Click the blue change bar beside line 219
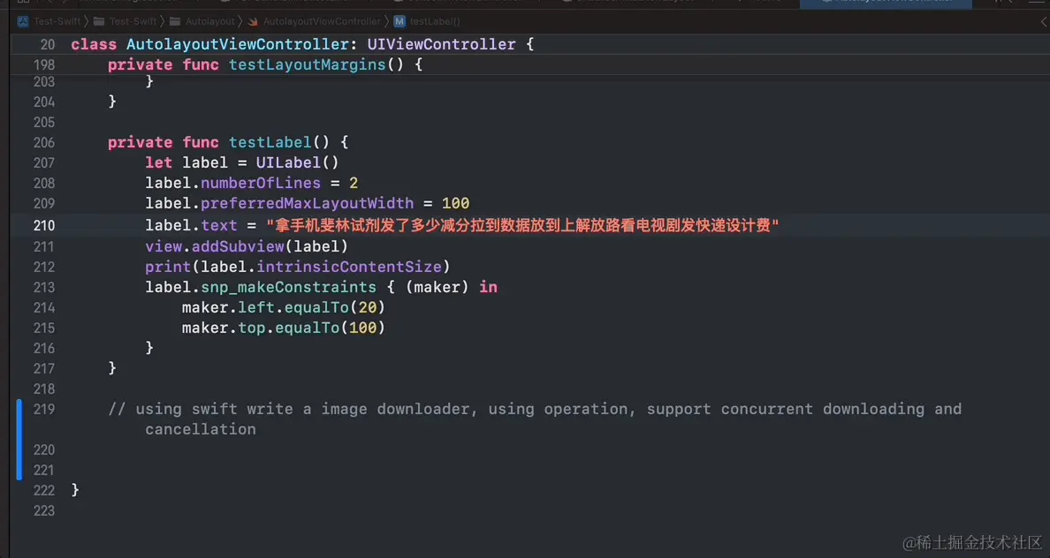The width and height of the screenshot is (1050, 558). click(19, 439)
